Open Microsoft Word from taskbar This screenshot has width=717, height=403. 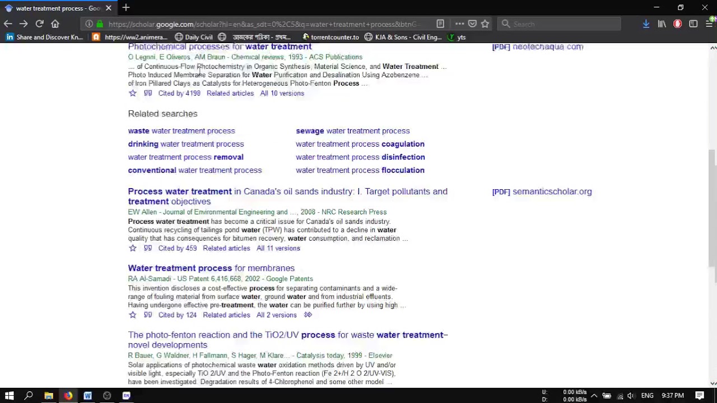point(87,396)
